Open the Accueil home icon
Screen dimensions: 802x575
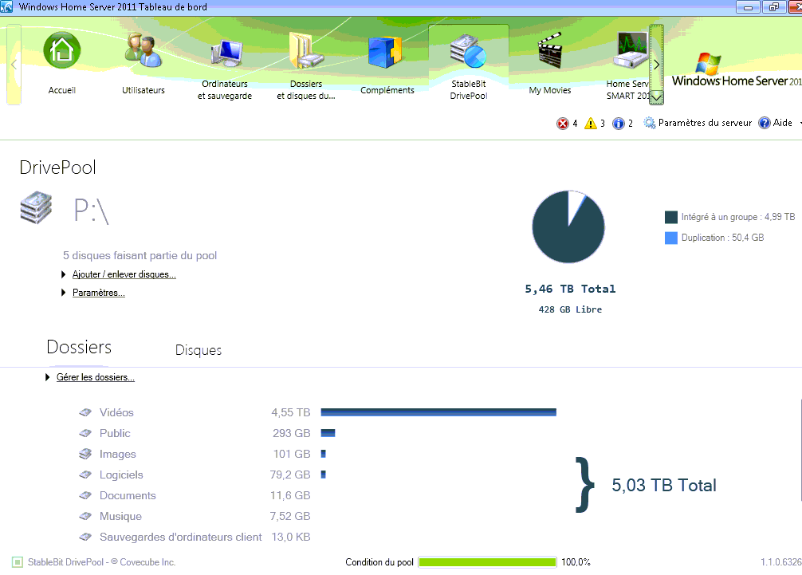(62, 50)
